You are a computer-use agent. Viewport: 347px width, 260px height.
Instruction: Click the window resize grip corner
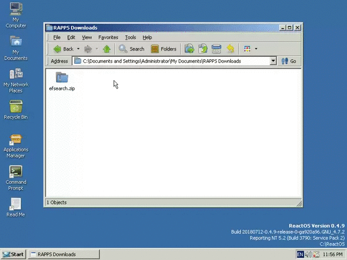pyautogui.click(x=299, y=203)
